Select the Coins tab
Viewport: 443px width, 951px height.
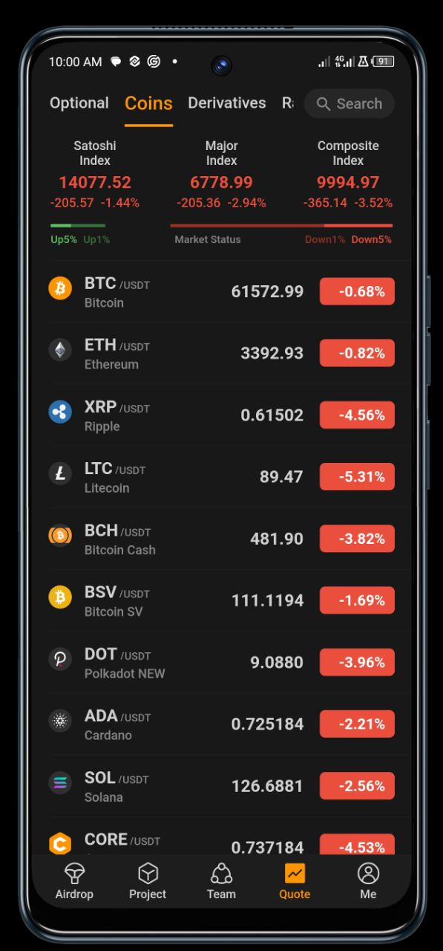click(148, 103)
